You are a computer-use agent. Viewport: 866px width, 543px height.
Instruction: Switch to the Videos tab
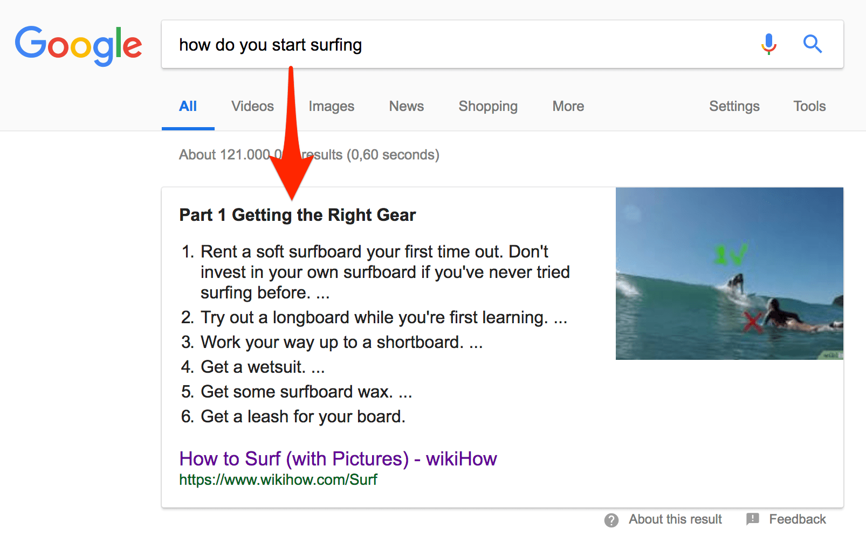click(x=252, y=107)
